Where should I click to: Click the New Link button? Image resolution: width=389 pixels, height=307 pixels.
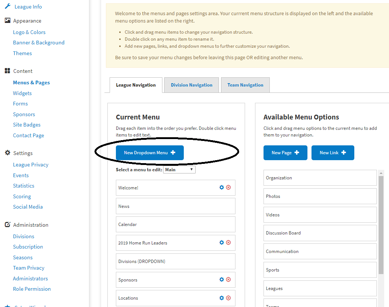point(333,153)
